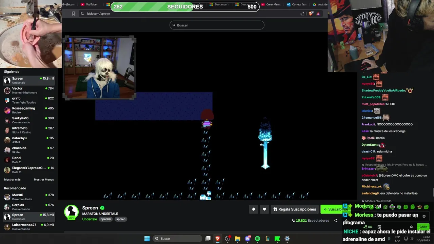Click the share page icon in address bar
The height and width of the screenshot is (244, 434).
click(302, 14)
